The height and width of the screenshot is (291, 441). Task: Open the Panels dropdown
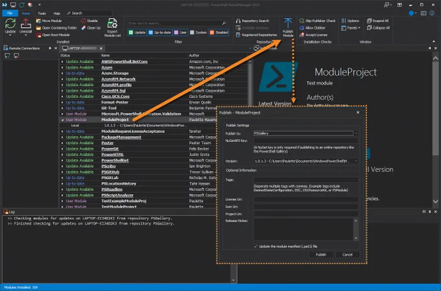pyautogui.click(x=351, y=28)
